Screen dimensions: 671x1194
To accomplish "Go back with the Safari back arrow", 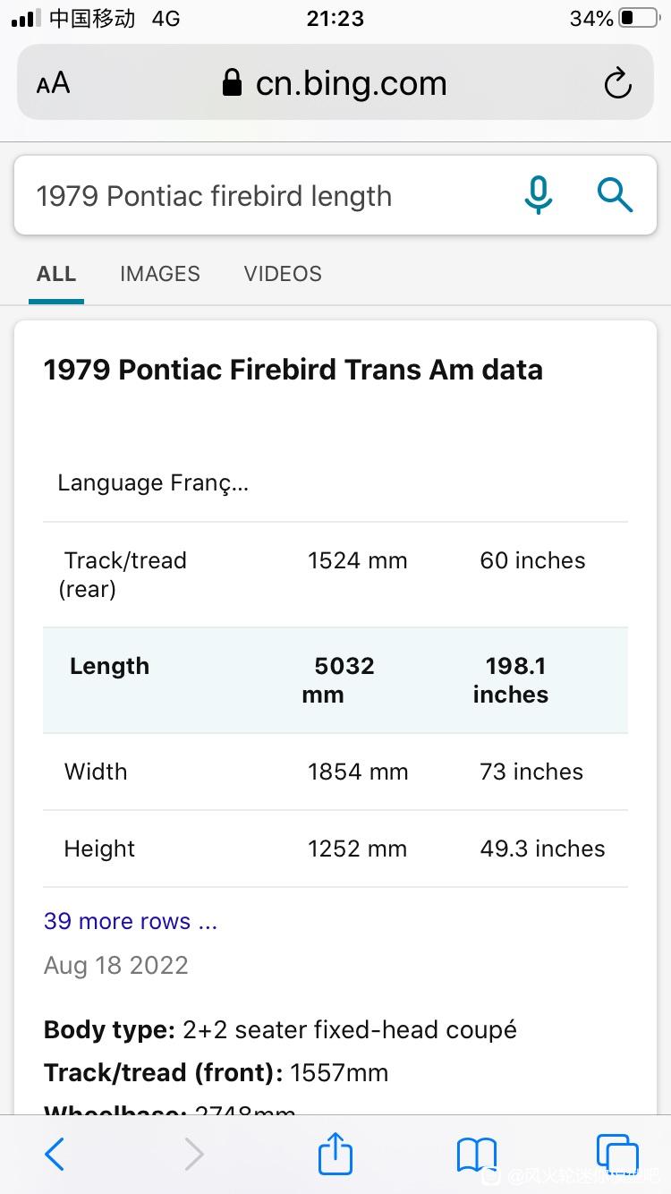I will point(55,1154).
